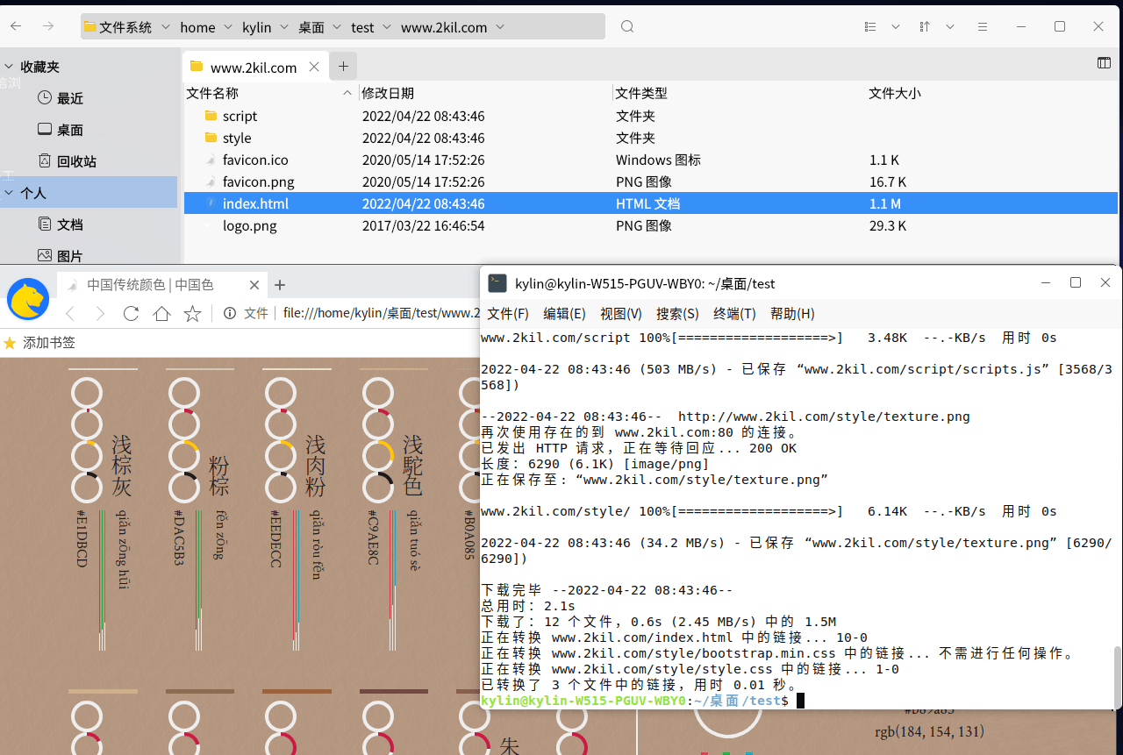1123x755 pixels.
Task: Open the sort order icon in the file manager
Action: (925, 26)
